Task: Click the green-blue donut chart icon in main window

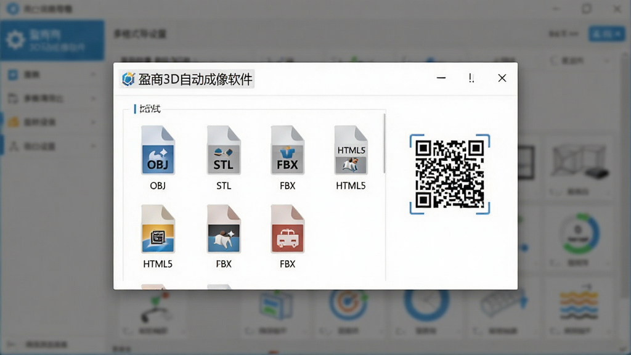Action: pos(579,234)
